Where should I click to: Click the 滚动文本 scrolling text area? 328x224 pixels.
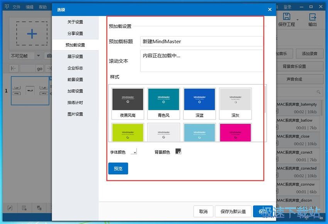click(201, 61)
